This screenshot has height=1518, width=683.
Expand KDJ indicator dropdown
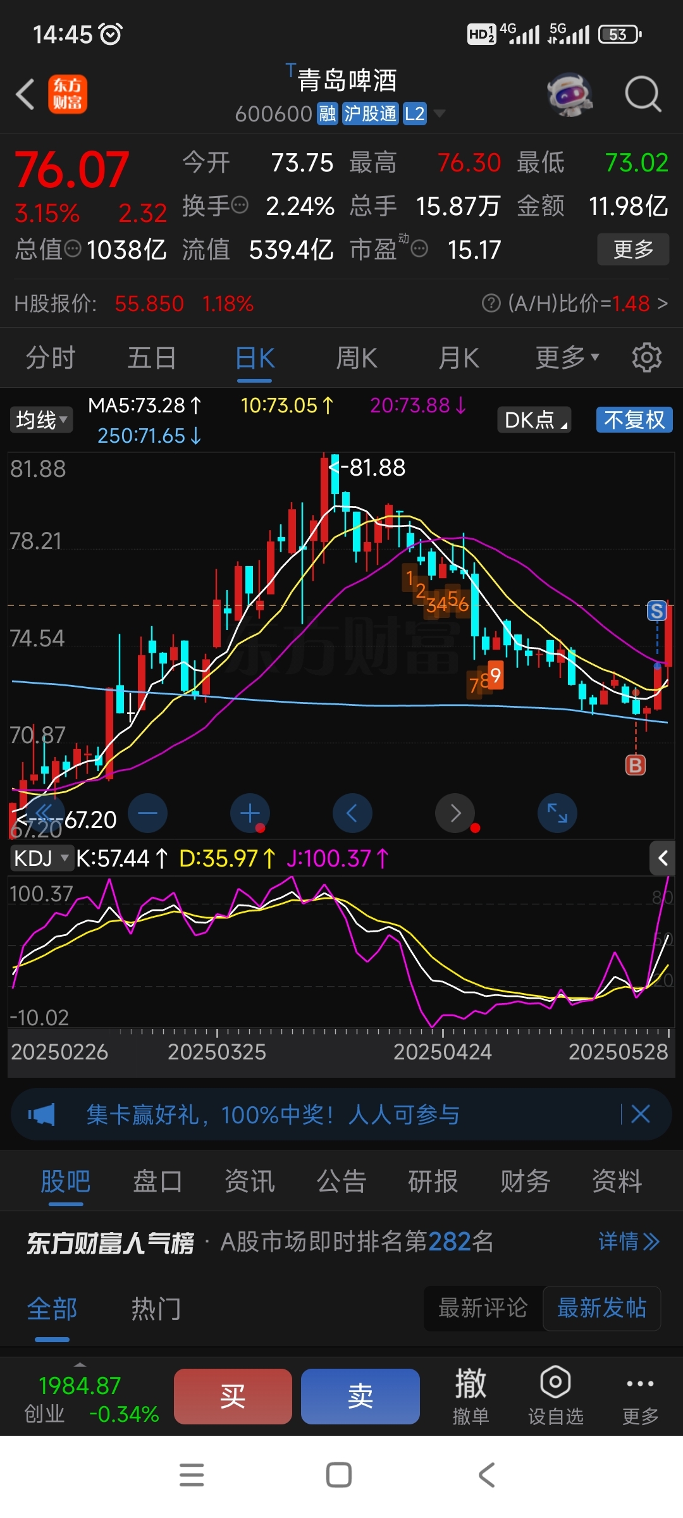click(41, 858)
